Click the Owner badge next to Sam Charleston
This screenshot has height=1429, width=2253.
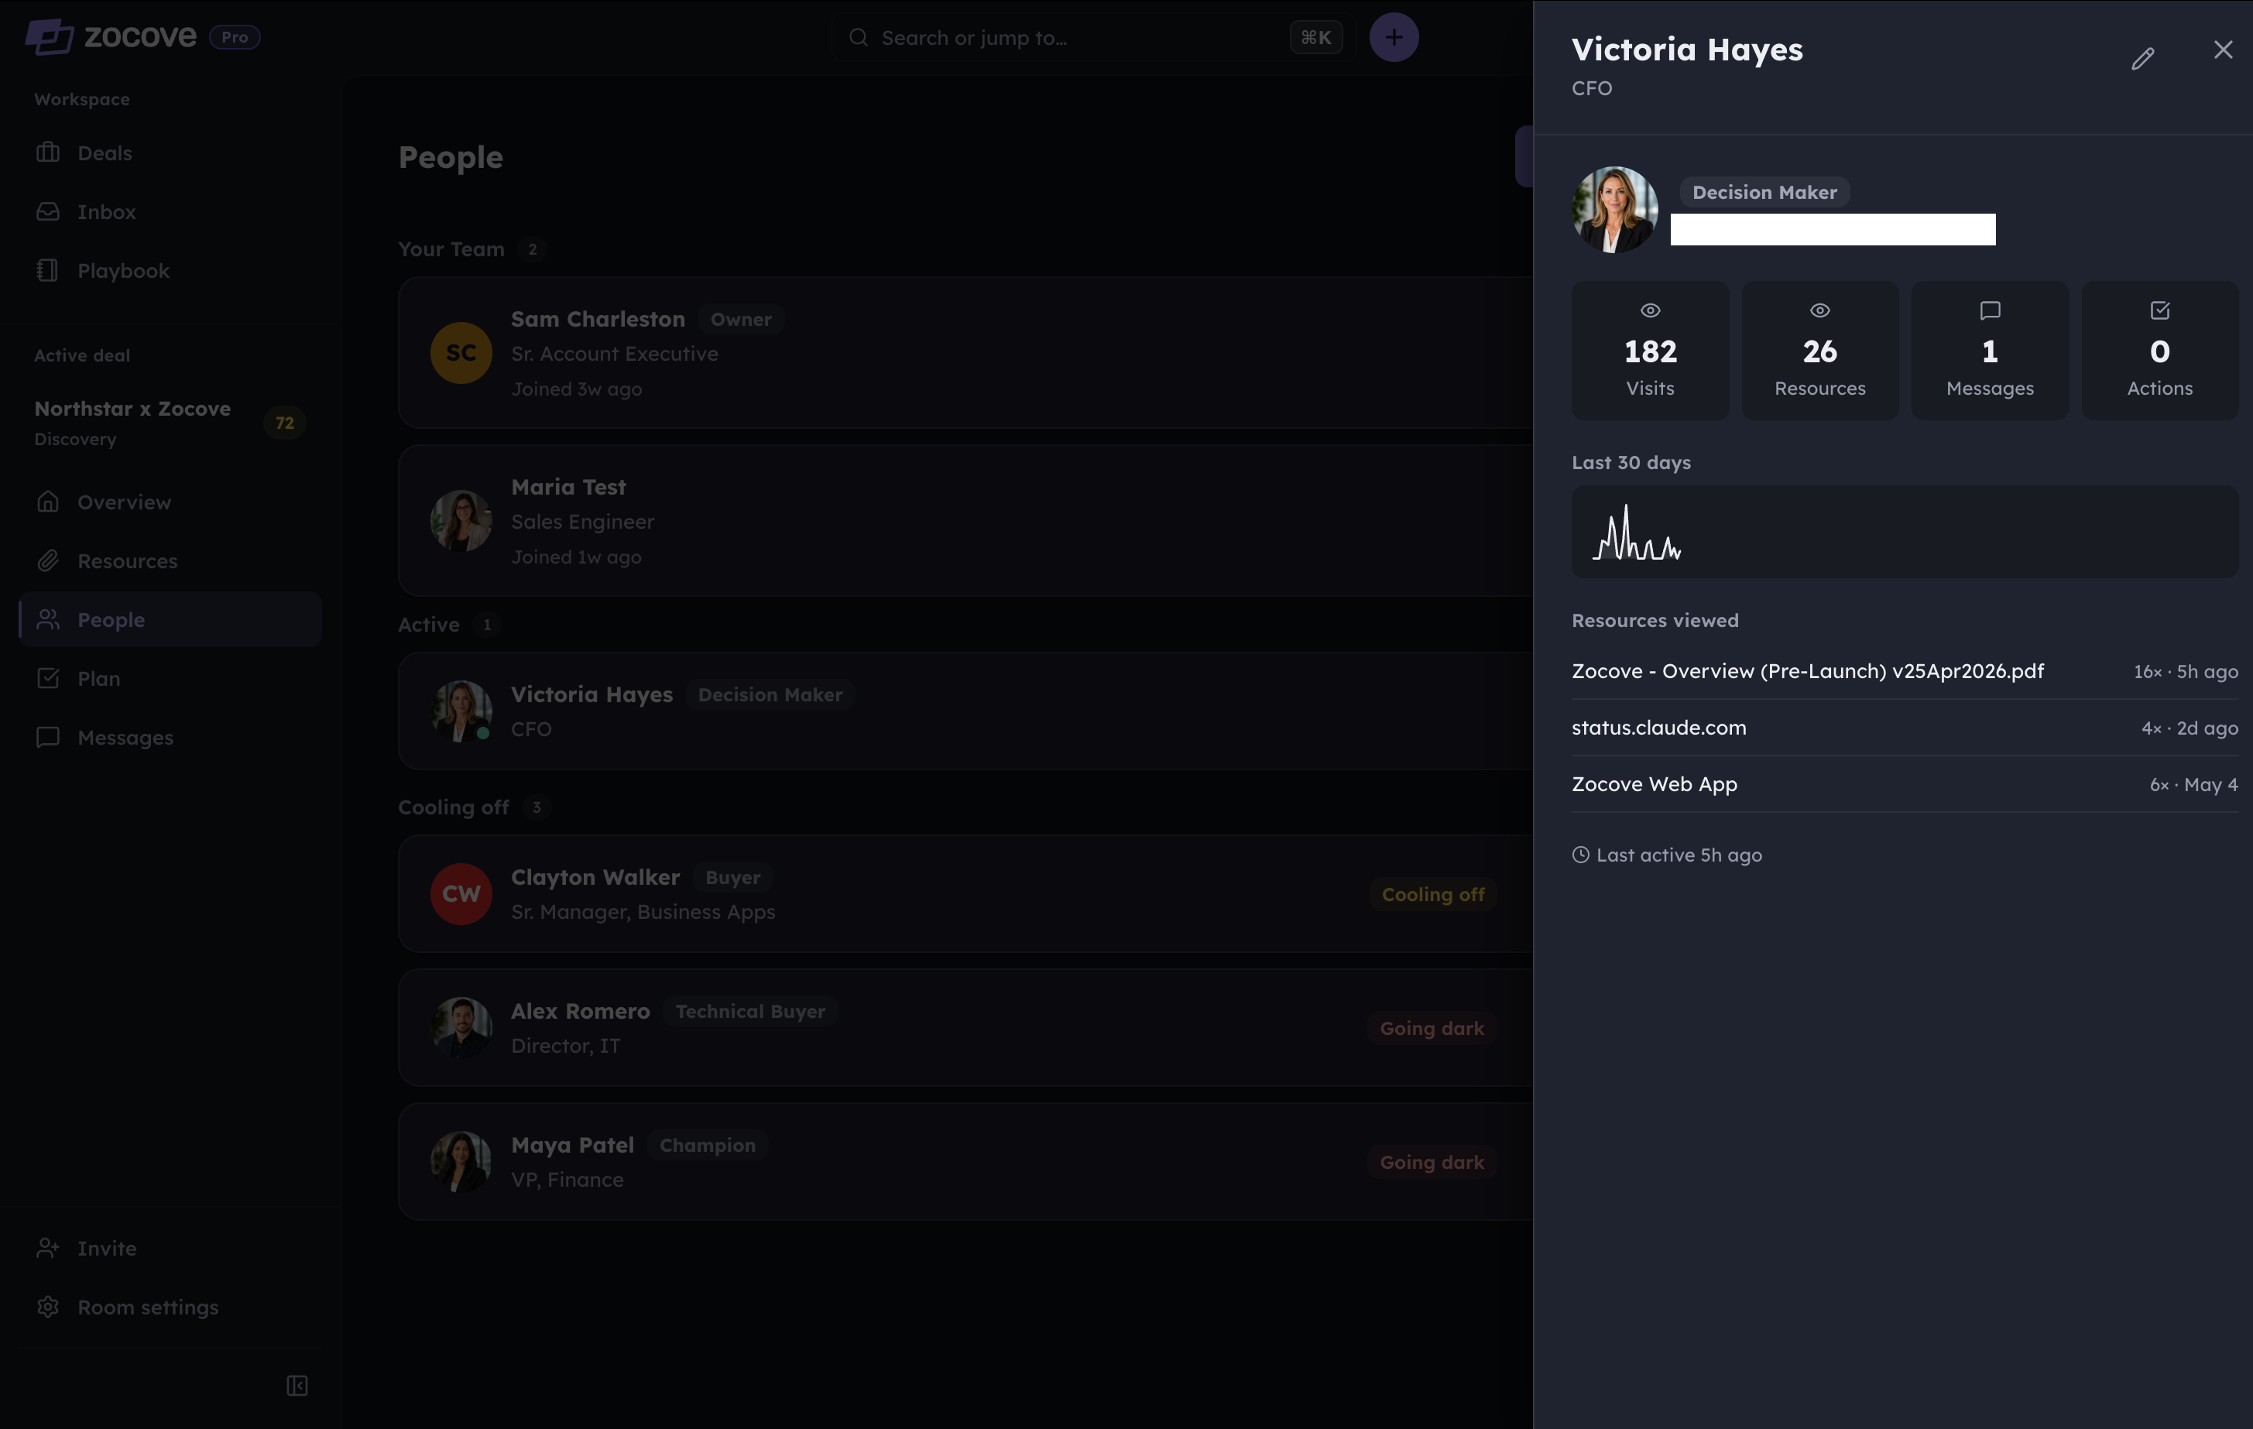[x=741, y=319]
